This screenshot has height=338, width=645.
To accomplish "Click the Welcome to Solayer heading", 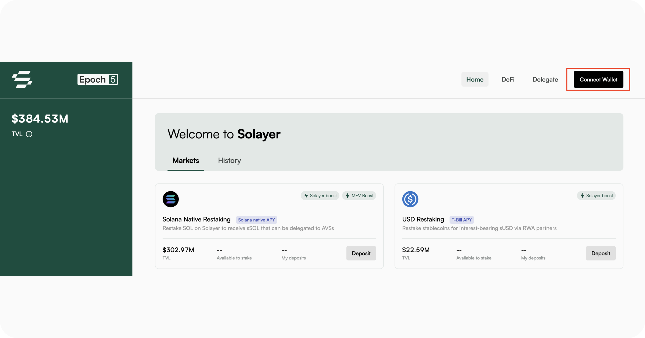I will pyautogui.click(x=224, y=134).
